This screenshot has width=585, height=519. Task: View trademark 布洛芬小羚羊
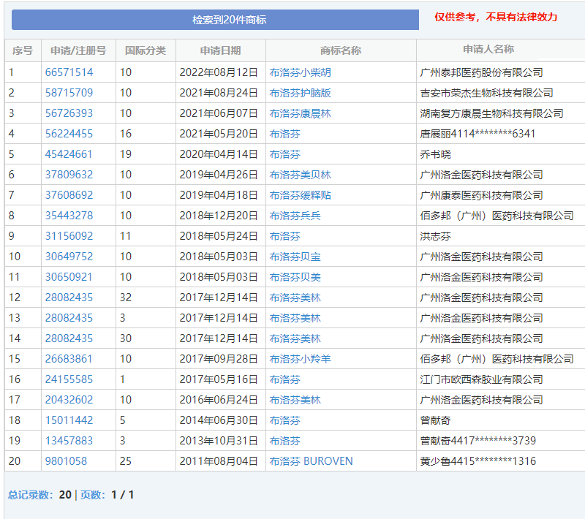(301, 359)
